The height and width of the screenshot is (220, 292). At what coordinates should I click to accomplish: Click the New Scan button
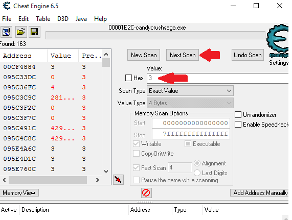tap(144, 55)
